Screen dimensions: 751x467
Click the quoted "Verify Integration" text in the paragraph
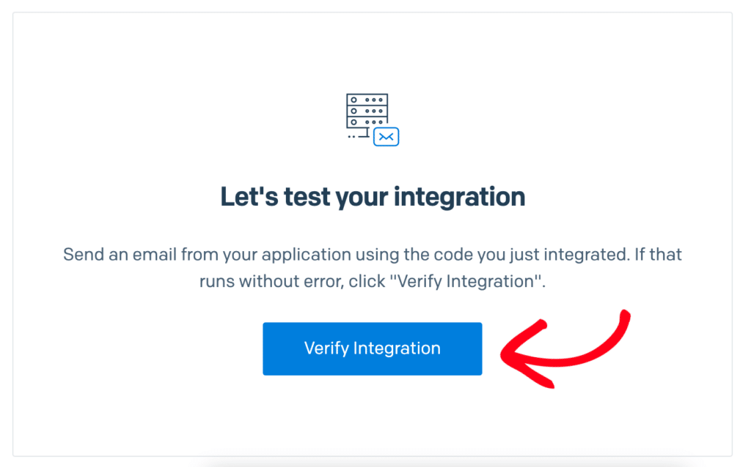coord(466,281)
